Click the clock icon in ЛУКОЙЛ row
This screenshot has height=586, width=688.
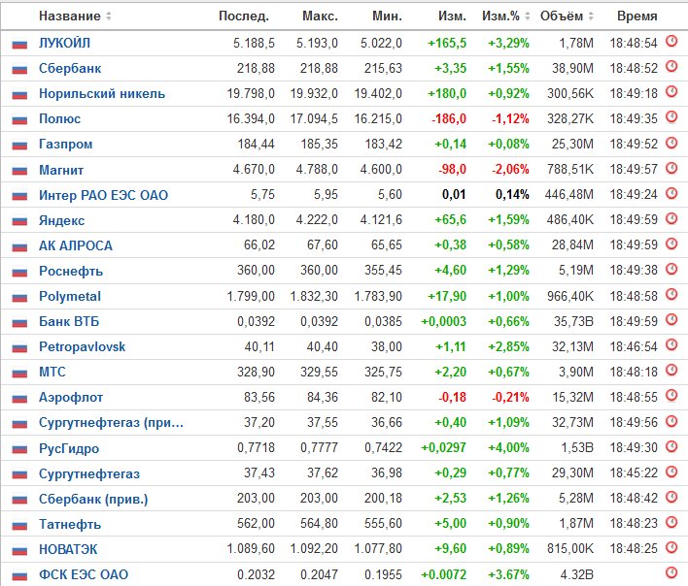[x=671, y=41]
